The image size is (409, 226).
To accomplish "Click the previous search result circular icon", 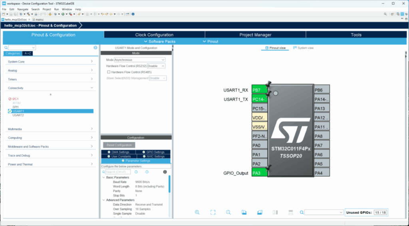I will pos(136,172).
